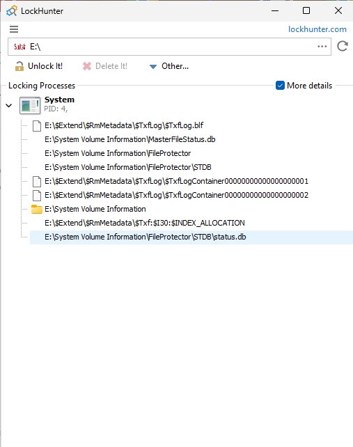This screenshot has height=447, width=353.
Task: Click the Delete It! button
Action: 105,66
